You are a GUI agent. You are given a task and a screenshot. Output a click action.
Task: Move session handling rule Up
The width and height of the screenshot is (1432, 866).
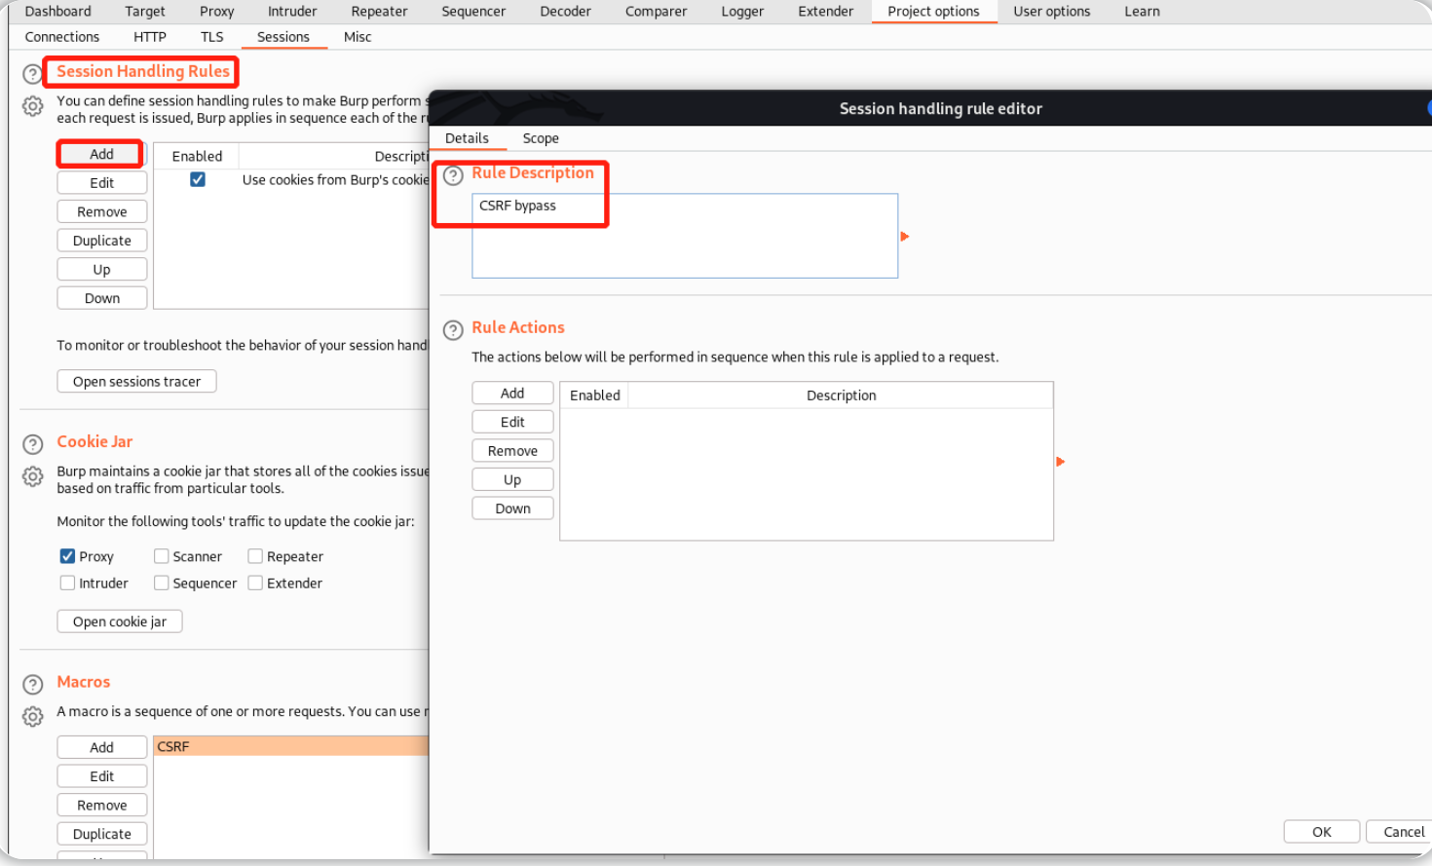102,270
